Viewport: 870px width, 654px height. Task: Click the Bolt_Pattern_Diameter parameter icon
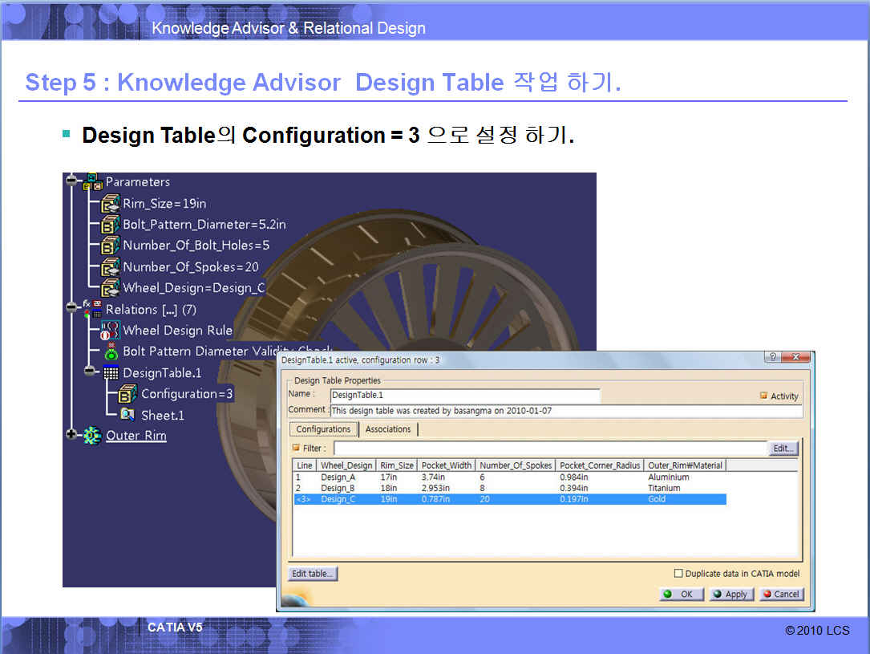pyautogui.click(x=110, y=225)
